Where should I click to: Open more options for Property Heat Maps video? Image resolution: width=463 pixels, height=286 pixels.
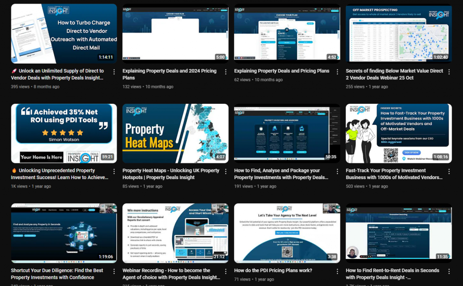pyautogui.click(x=226, y=171)
